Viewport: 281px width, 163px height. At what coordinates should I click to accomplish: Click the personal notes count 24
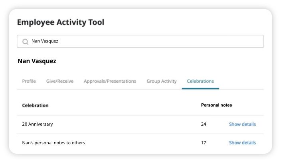pyautogui.click(x=204, y=124)
